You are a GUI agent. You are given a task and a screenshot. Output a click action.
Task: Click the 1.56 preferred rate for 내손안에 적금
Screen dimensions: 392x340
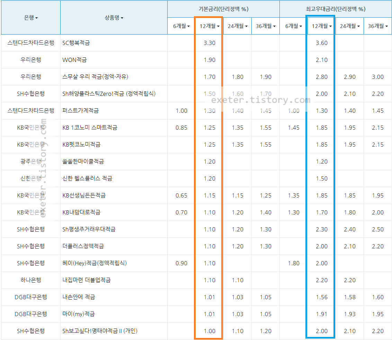[322, 297]
